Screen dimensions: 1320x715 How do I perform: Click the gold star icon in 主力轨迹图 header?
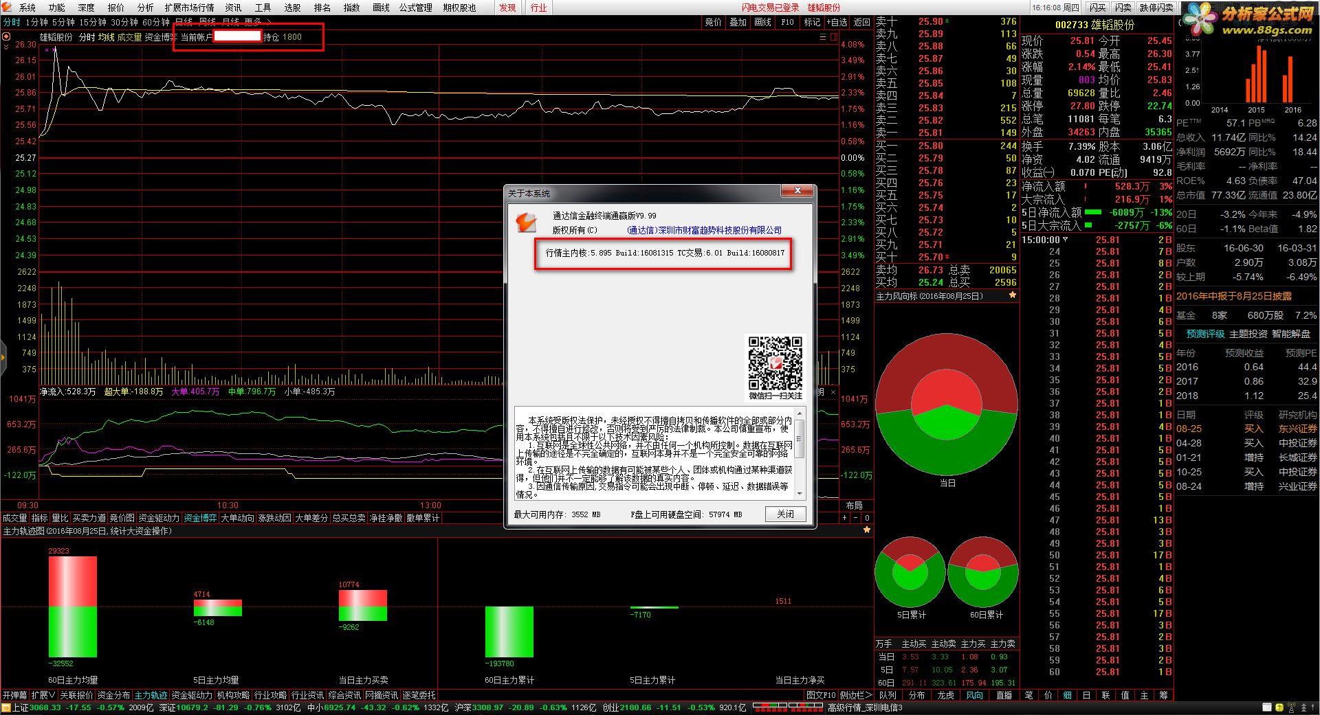(x=867, y=530)
